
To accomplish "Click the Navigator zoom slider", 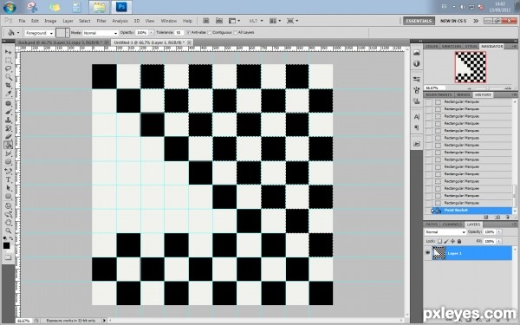I will 487,88.
